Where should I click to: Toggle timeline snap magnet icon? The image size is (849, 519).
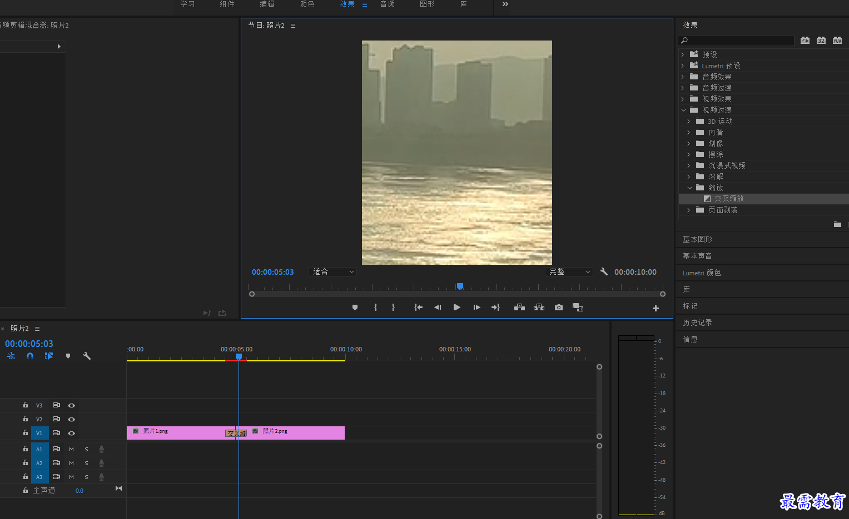click(30, 356)
